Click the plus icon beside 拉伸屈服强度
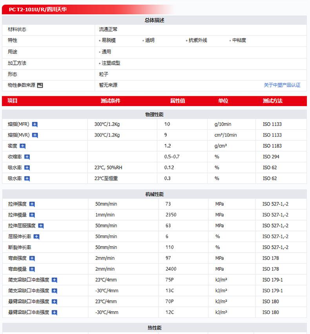Image resolution: width=310 pixels, height=334 pixels. (41, 226)
